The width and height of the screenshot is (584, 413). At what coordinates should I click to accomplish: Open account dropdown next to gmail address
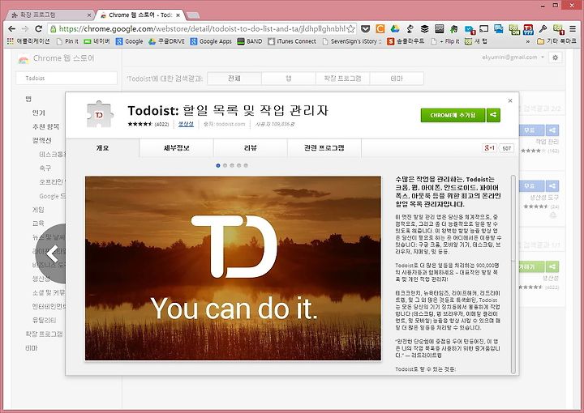(543, 57)
